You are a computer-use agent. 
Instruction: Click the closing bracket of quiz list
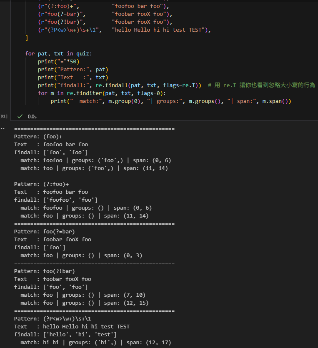pos(27,38)
